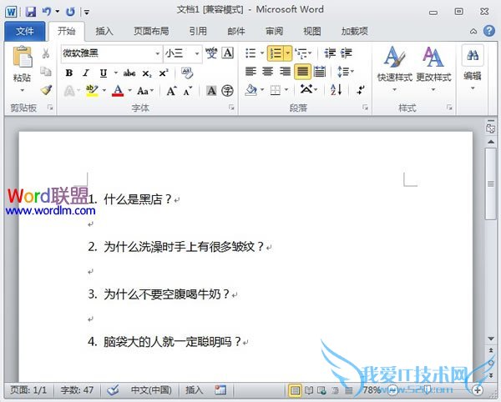Switch to Page Layout tab
Image resolution: width=501 pixels, height=402 pixels.
click(151, 31)
